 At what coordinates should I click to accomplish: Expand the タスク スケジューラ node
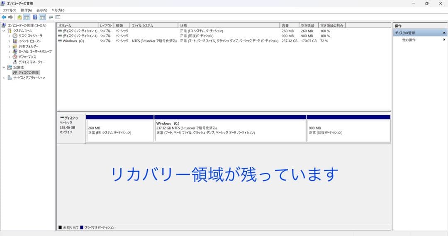point(9,36)
